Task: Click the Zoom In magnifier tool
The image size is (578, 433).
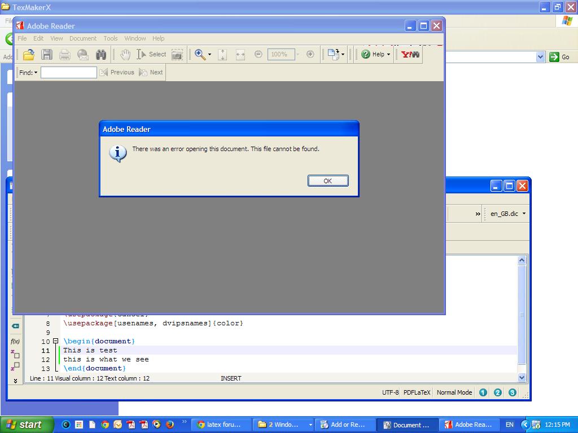Action: coord(200,55)
